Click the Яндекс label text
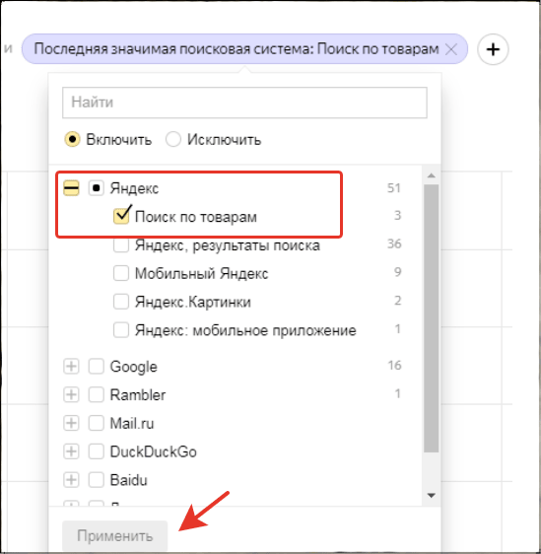 pyautogui.click(x=134, y=188)
